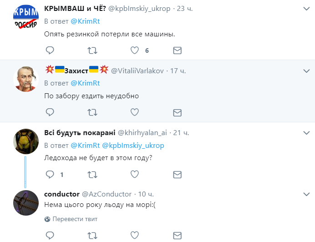The image size is (315, 242).
Task: Open the more menu on Захист tweet
Action: (306, 71)
